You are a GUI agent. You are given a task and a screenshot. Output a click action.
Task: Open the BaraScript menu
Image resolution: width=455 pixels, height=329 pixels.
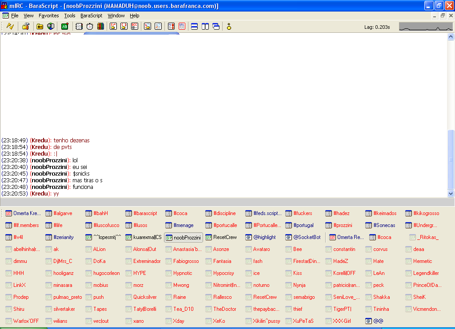(x=91, y=16)
